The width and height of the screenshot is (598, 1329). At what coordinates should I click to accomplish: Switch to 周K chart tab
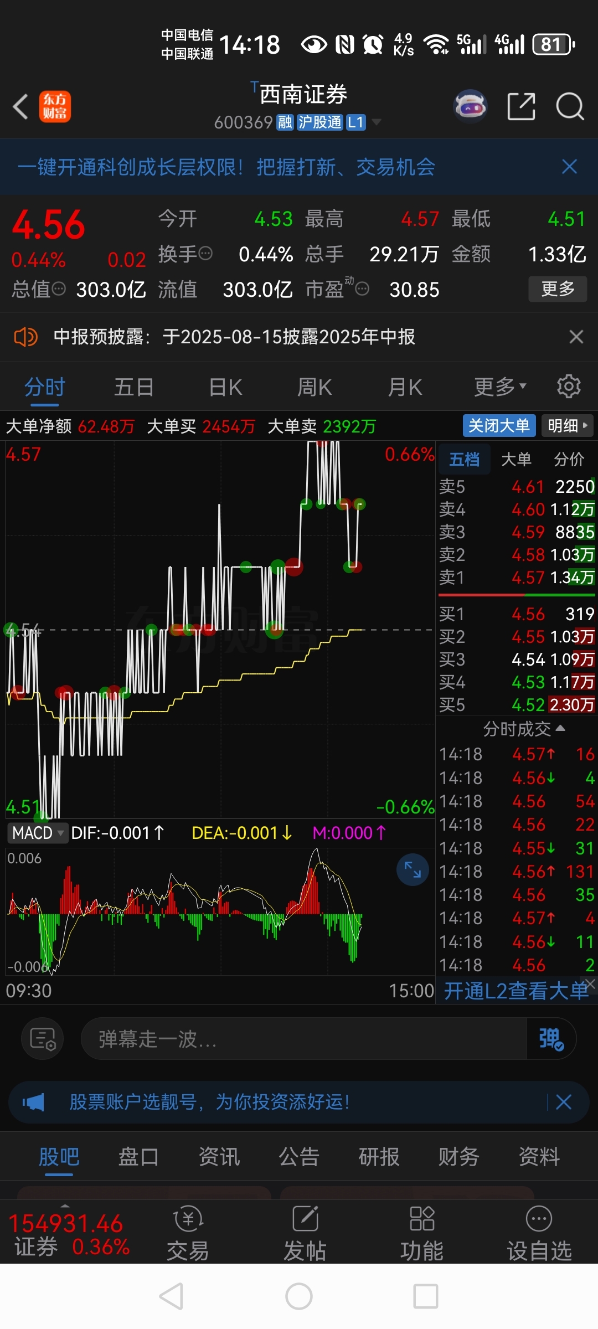[x=315, y=387]
